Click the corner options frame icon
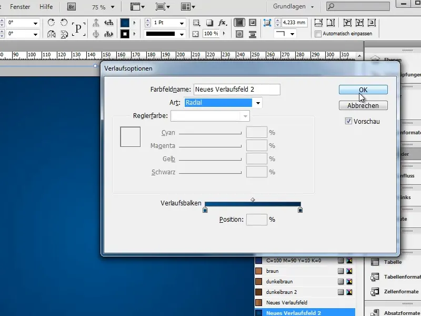This screenshot has height=316, width=421. [267, 23]
